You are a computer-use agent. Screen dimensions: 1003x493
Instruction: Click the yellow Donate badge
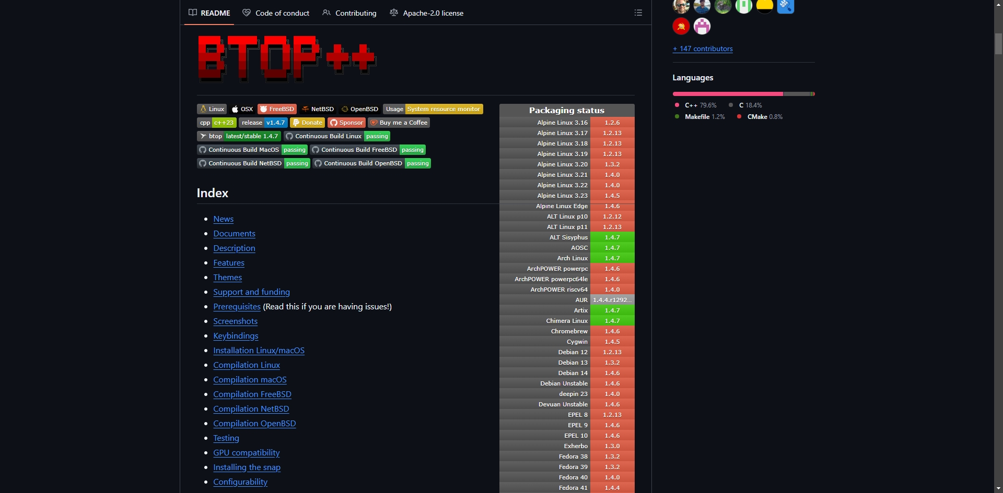tap(307, 123)
